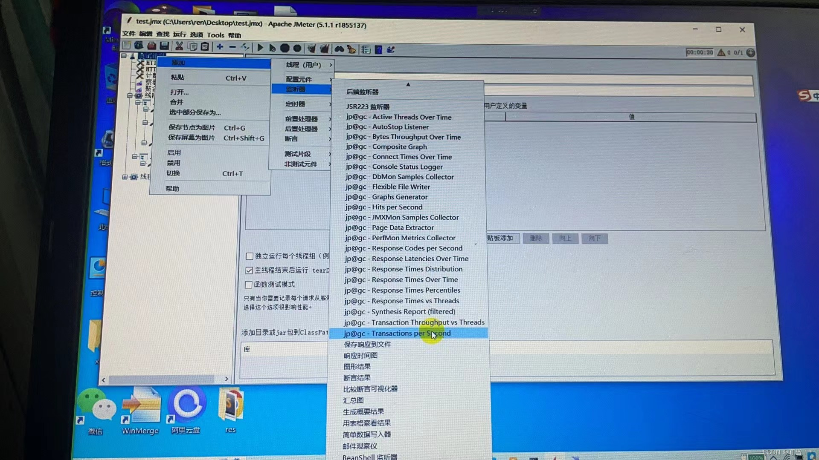The image size is (819, 460).
Task: Click the blue Help question mark icon
Action: [378, 50]
